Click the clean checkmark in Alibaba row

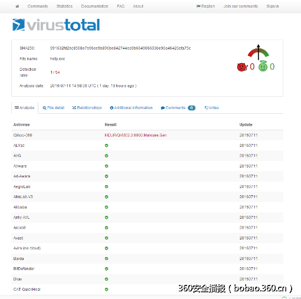pyautogui.click(x=106, y=207)
